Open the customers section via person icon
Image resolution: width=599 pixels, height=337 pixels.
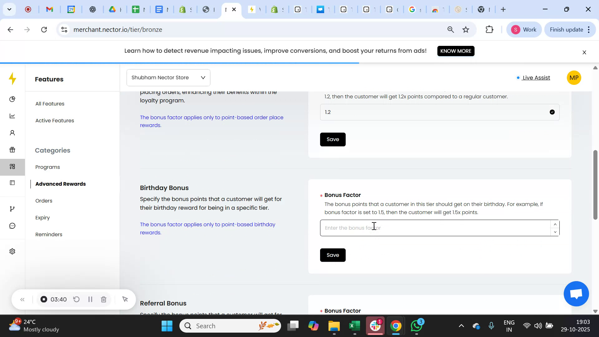[12, 133]
